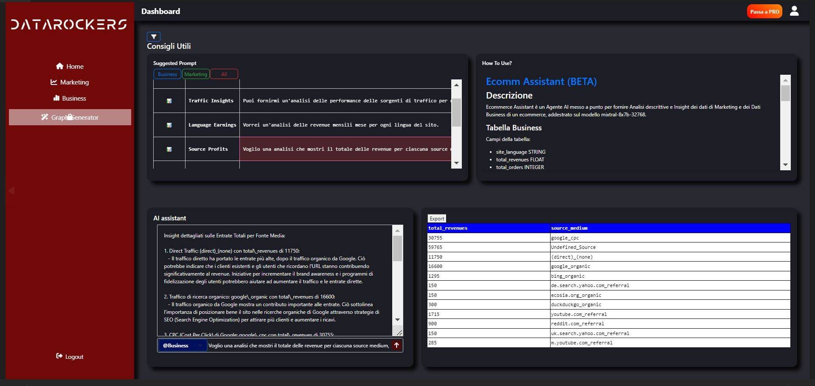Image resolution: width=815 pixels, height=386 pixels.
Task: Click the duckduckgo_organic cell
Action: [670, 304]
